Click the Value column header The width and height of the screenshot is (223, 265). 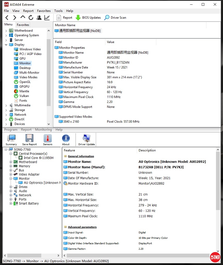click(111, 42)
